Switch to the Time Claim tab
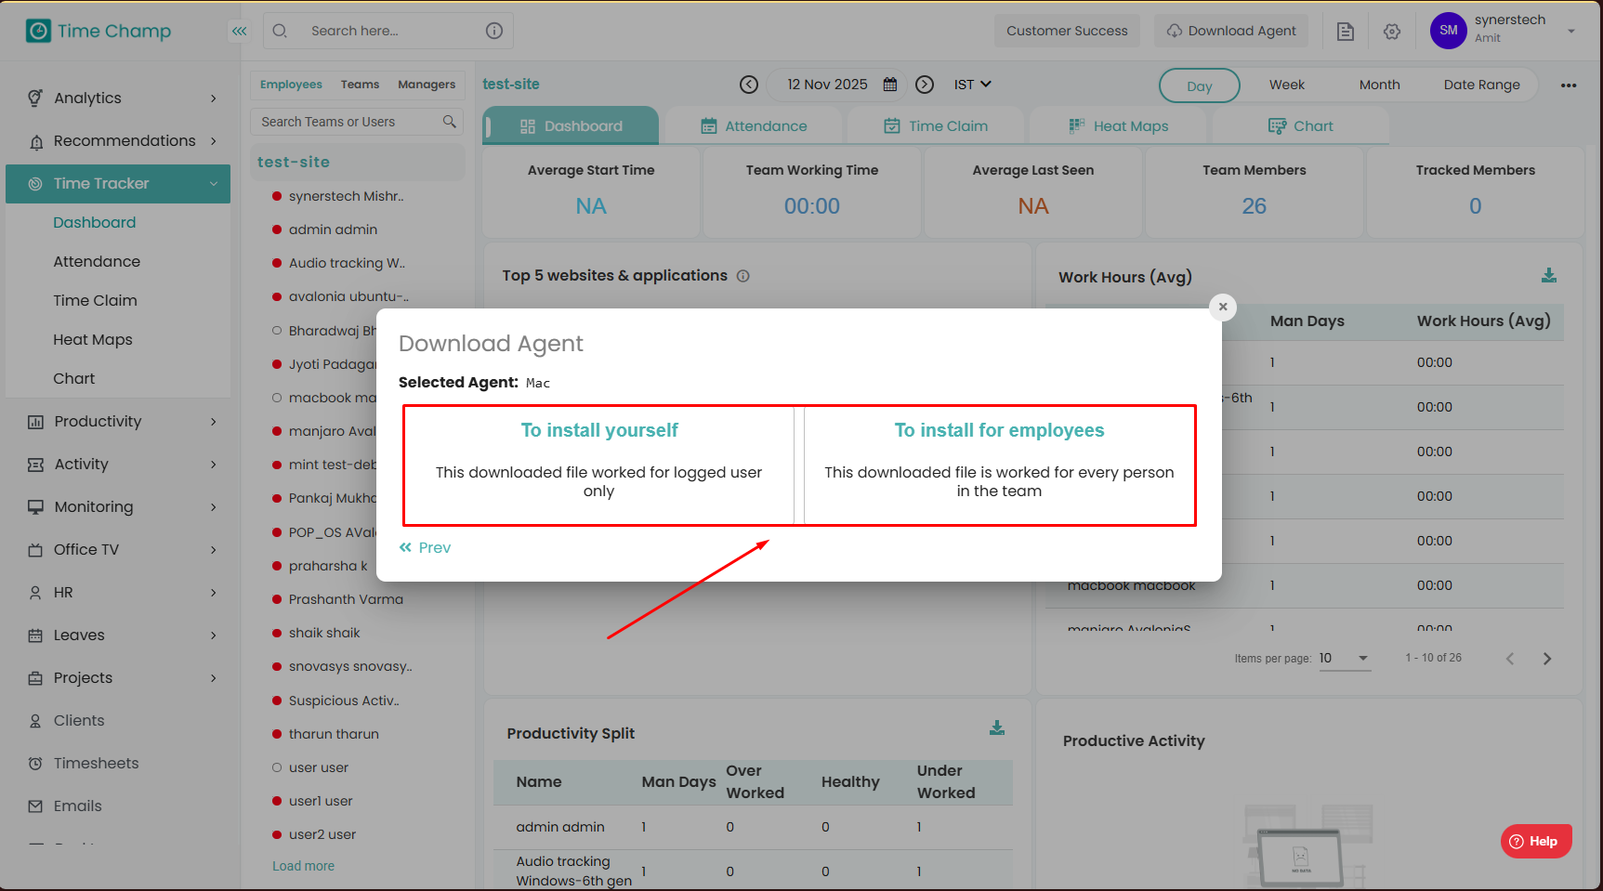This screenshot has height=891, width=1603. (936, 126)
